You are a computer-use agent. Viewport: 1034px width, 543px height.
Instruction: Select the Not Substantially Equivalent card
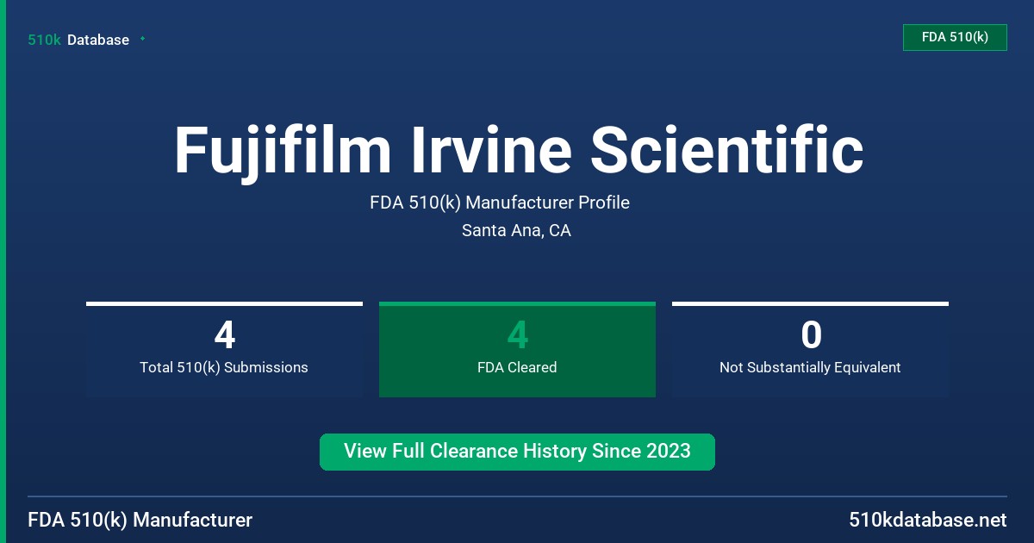[x=810, y=349]
